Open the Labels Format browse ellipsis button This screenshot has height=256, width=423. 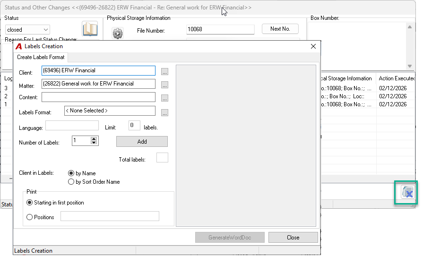click(x=164, y=112)
